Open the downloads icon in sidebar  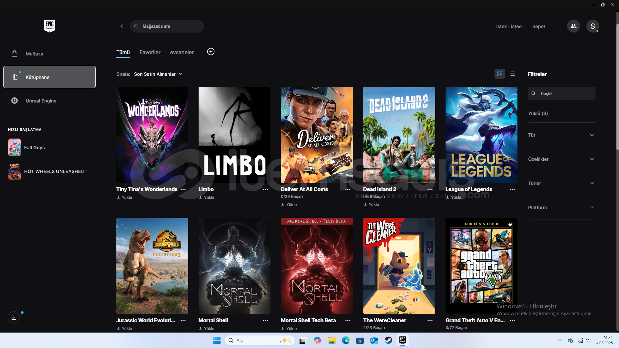[14, 317]
